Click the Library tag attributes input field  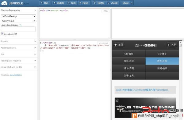[18, 29]
